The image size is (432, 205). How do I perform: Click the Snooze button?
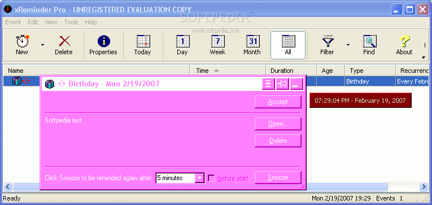click(278, 177)
